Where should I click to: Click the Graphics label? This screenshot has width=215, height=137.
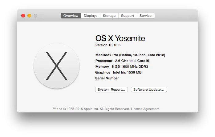pyautogui.click(x=103, y=72)
